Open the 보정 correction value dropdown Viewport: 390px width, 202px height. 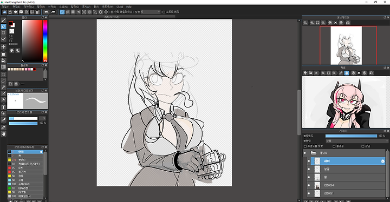[151, 12]
